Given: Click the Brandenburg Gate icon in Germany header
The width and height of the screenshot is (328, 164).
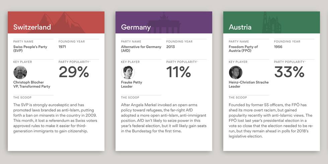Looking at the screenshot, I should (164, 23).
